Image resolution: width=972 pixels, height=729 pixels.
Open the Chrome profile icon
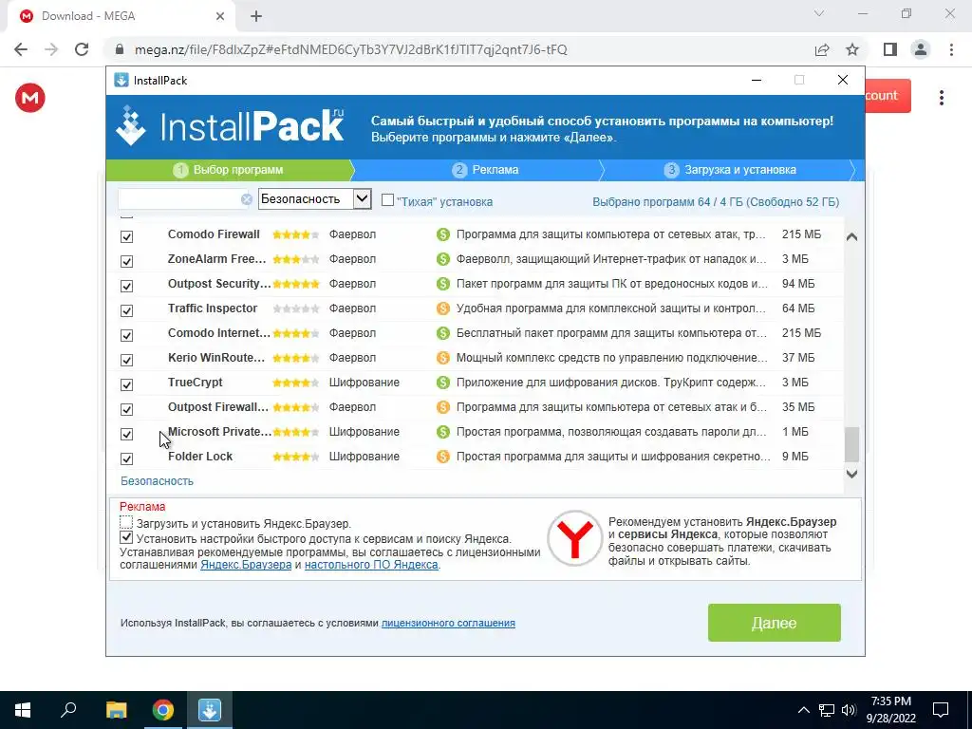coord(921,49)
